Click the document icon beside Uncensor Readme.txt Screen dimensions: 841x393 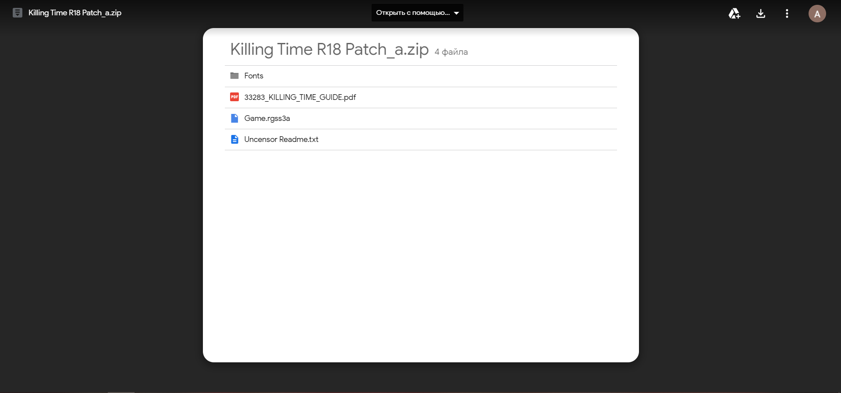pos(234,139)
